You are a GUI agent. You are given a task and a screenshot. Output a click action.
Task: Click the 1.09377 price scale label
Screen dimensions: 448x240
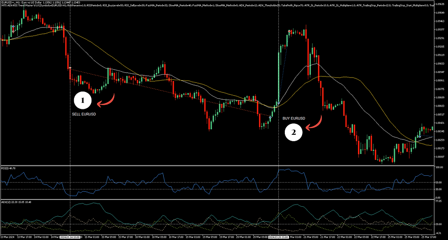(440, 30)
